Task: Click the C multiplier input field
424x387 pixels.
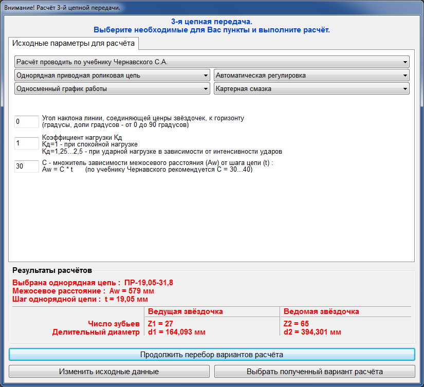Action: point(27,167)
